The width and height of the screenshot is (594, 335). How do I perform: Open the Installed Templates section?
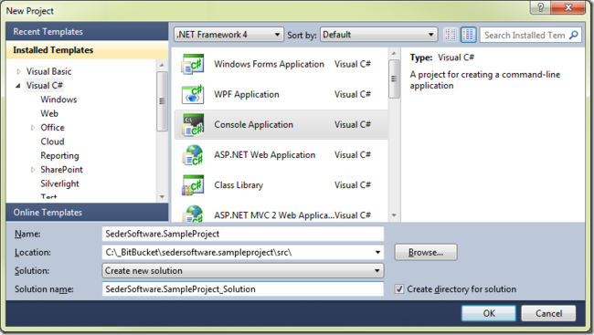(87, 50)
